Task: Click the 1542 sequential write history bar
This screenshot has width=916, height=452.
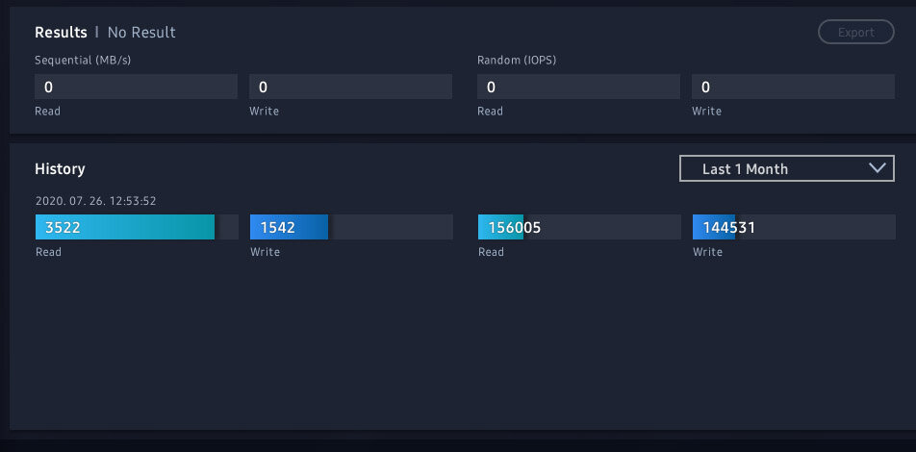Action: pyautogui.click(x=351, y=227)
